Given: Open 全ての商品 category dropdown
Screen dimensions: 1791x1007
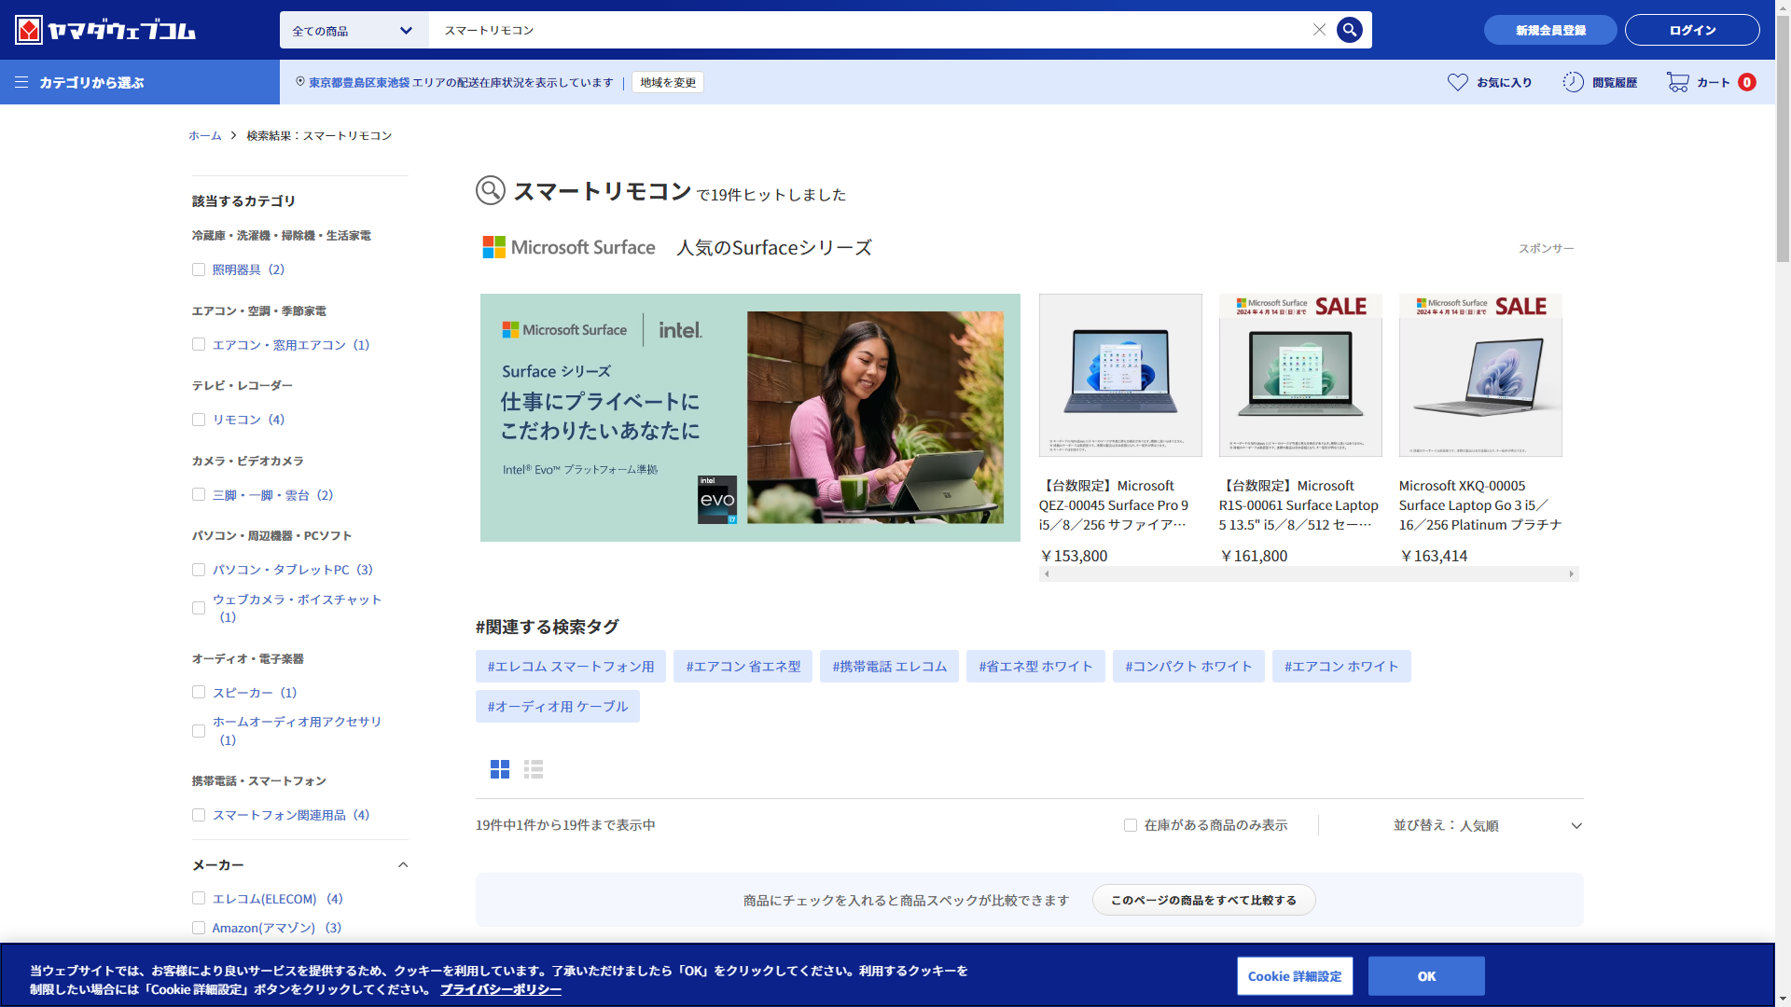Looking at the screenshot, I should pyautogui.click(x=353, y=31).
